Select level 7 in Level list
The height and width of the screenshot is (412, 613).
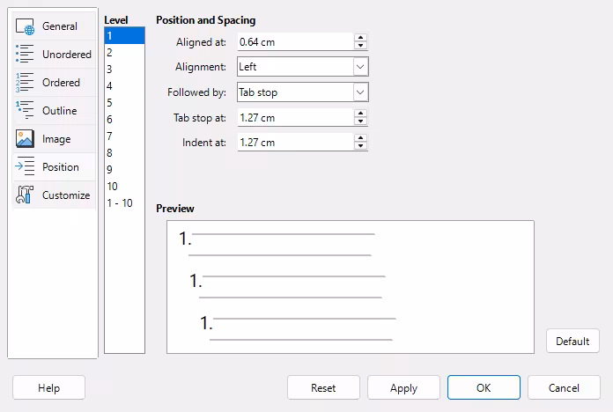coord(125,136)
